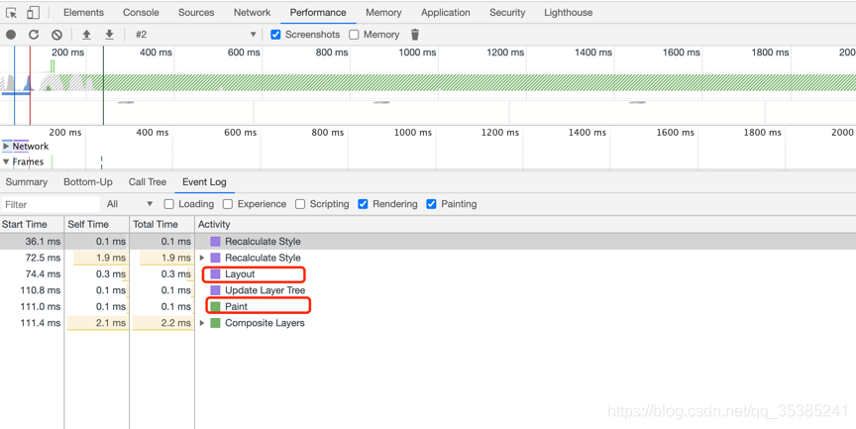Expand the Recalculate Style row at 72.5 ms

point(202,258)
